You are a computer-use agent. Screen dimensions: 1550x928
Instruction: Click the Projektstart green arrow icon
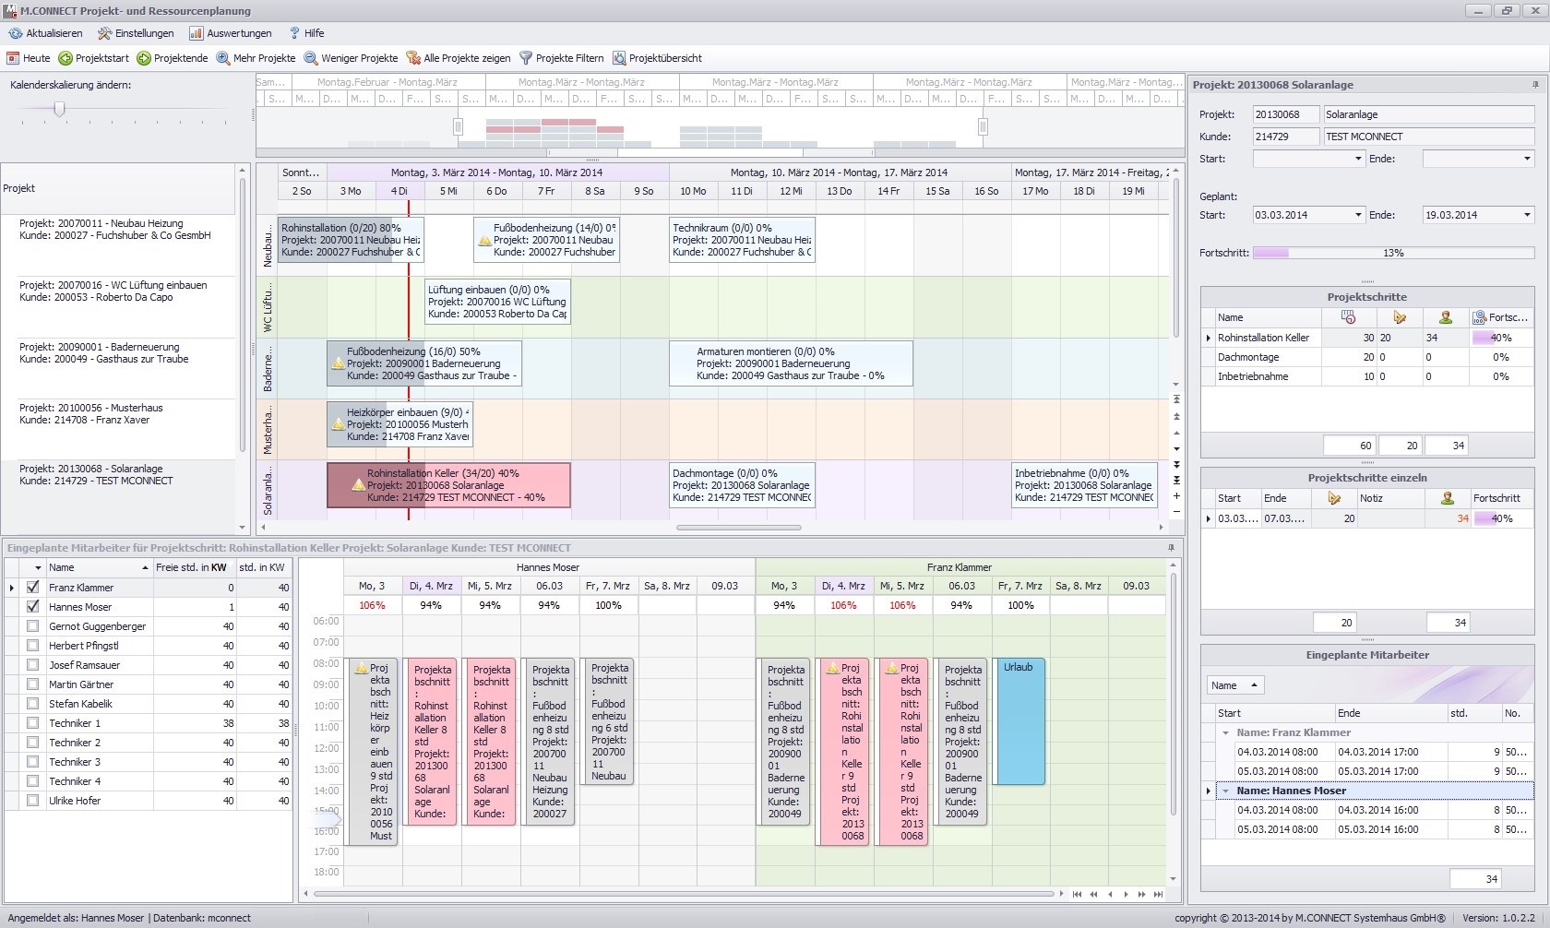click(66, 58)
